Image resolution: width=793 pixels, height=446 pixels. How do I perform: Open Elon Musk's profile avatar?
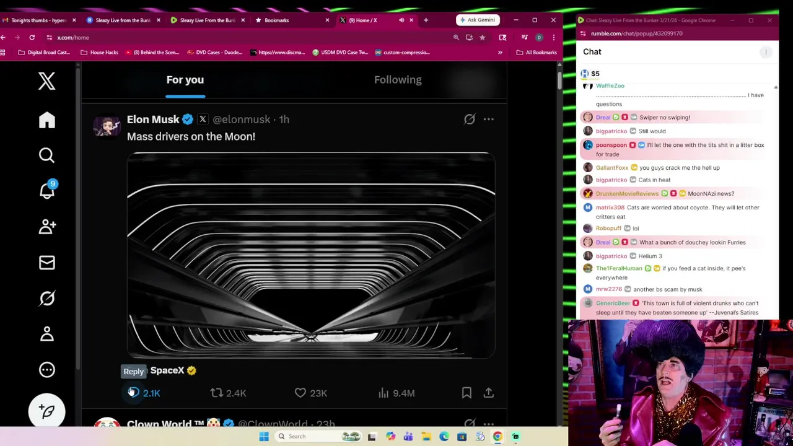point(107,125)
